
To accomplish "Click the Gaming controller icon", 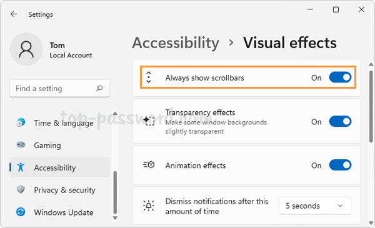I will click(21, 145).
